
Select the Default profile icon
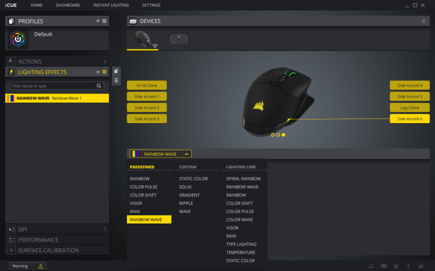(18, 39)
